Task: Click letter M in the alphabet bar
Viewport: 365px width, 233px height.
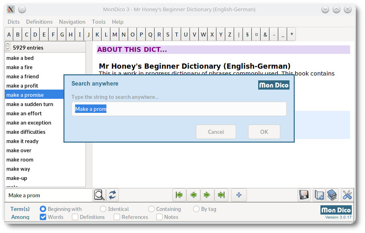Action: (x=115, y=35)
